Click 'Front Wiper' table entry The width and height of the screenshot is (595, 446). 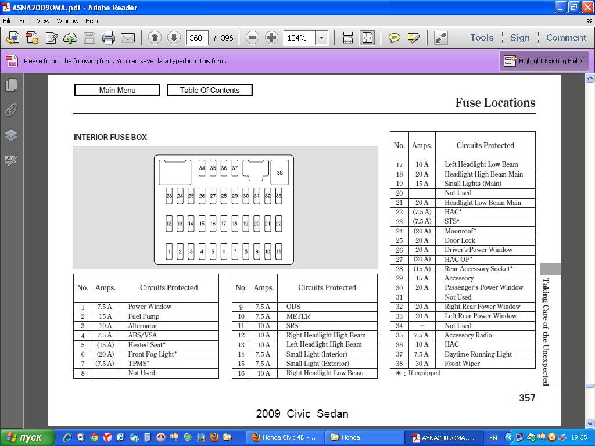(462, 364)
